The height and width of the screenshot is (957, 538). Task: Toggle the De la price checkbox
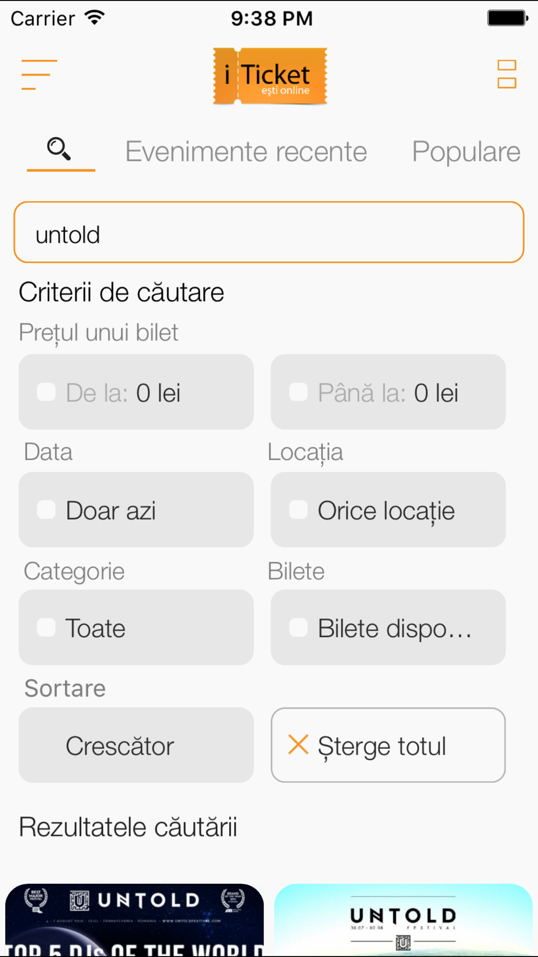coord(46,392)
